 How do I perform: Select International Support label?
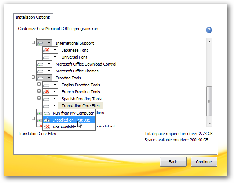point(75,43)
